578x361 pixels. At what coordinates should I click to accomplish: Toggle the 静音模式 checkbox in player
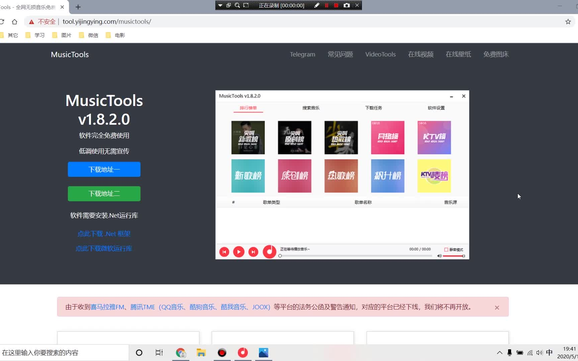tap(446, 250)
